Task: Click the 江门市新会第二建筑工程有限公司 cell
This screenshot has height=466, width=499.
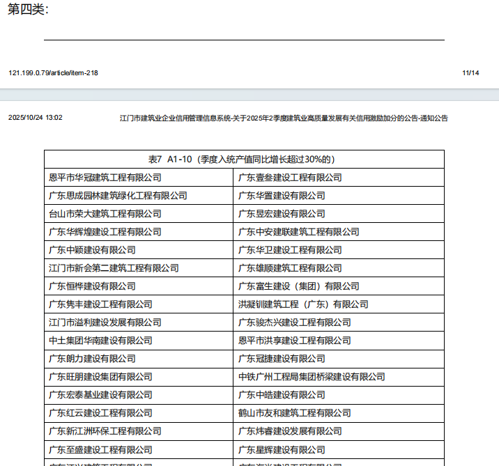Action: (114, 268)
